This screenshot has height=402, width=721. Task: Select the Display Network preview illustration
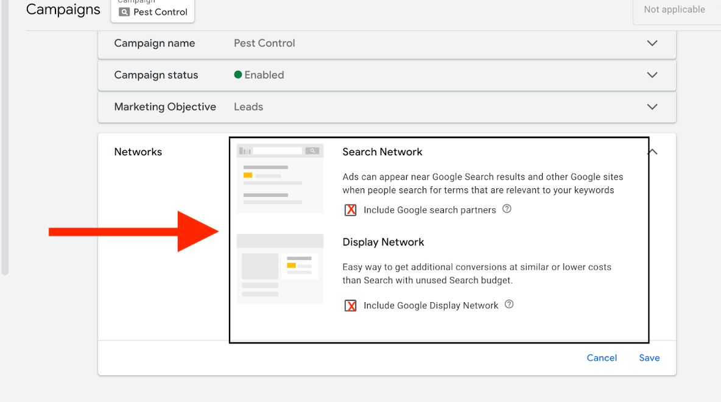click(x=280, y=268)
